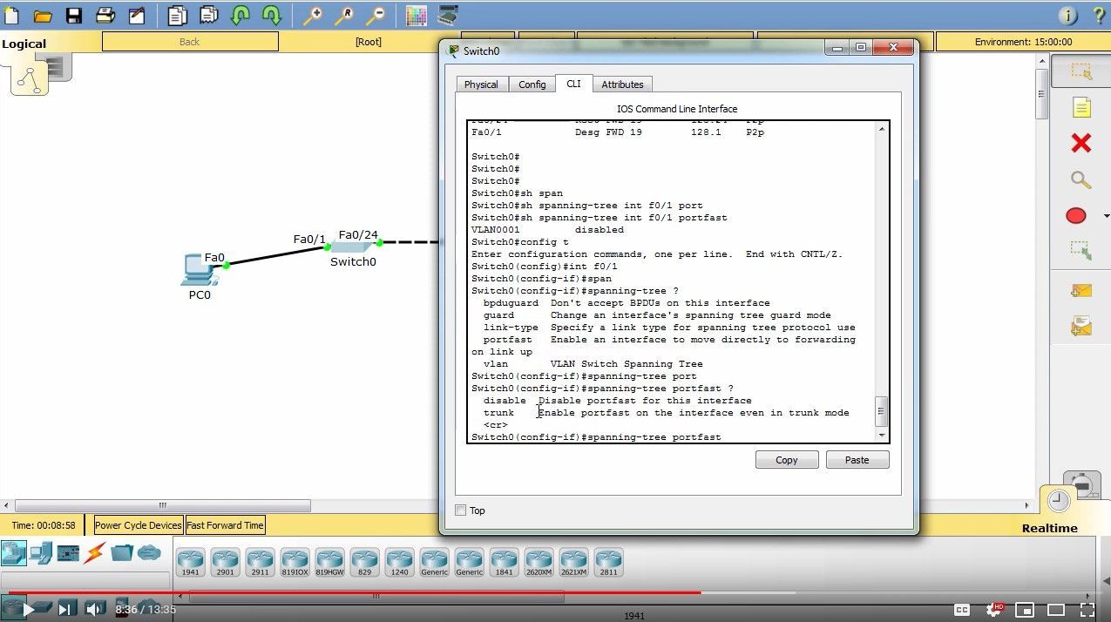Open Switch0 device on the canvas

coord(353,247)
